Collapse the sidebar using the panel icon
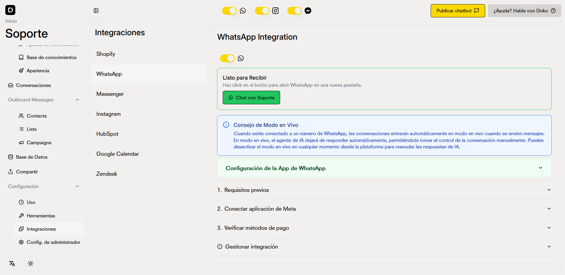 click(96, 10)
